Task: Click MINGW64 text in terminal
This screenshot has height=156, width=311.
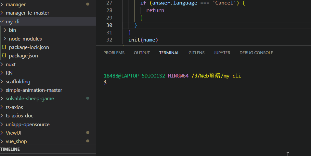Action: (178, 76)
